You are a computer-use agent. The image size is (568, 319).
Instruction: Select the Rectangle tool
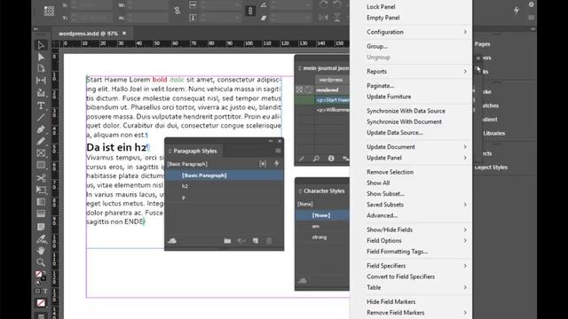[41, 166]
